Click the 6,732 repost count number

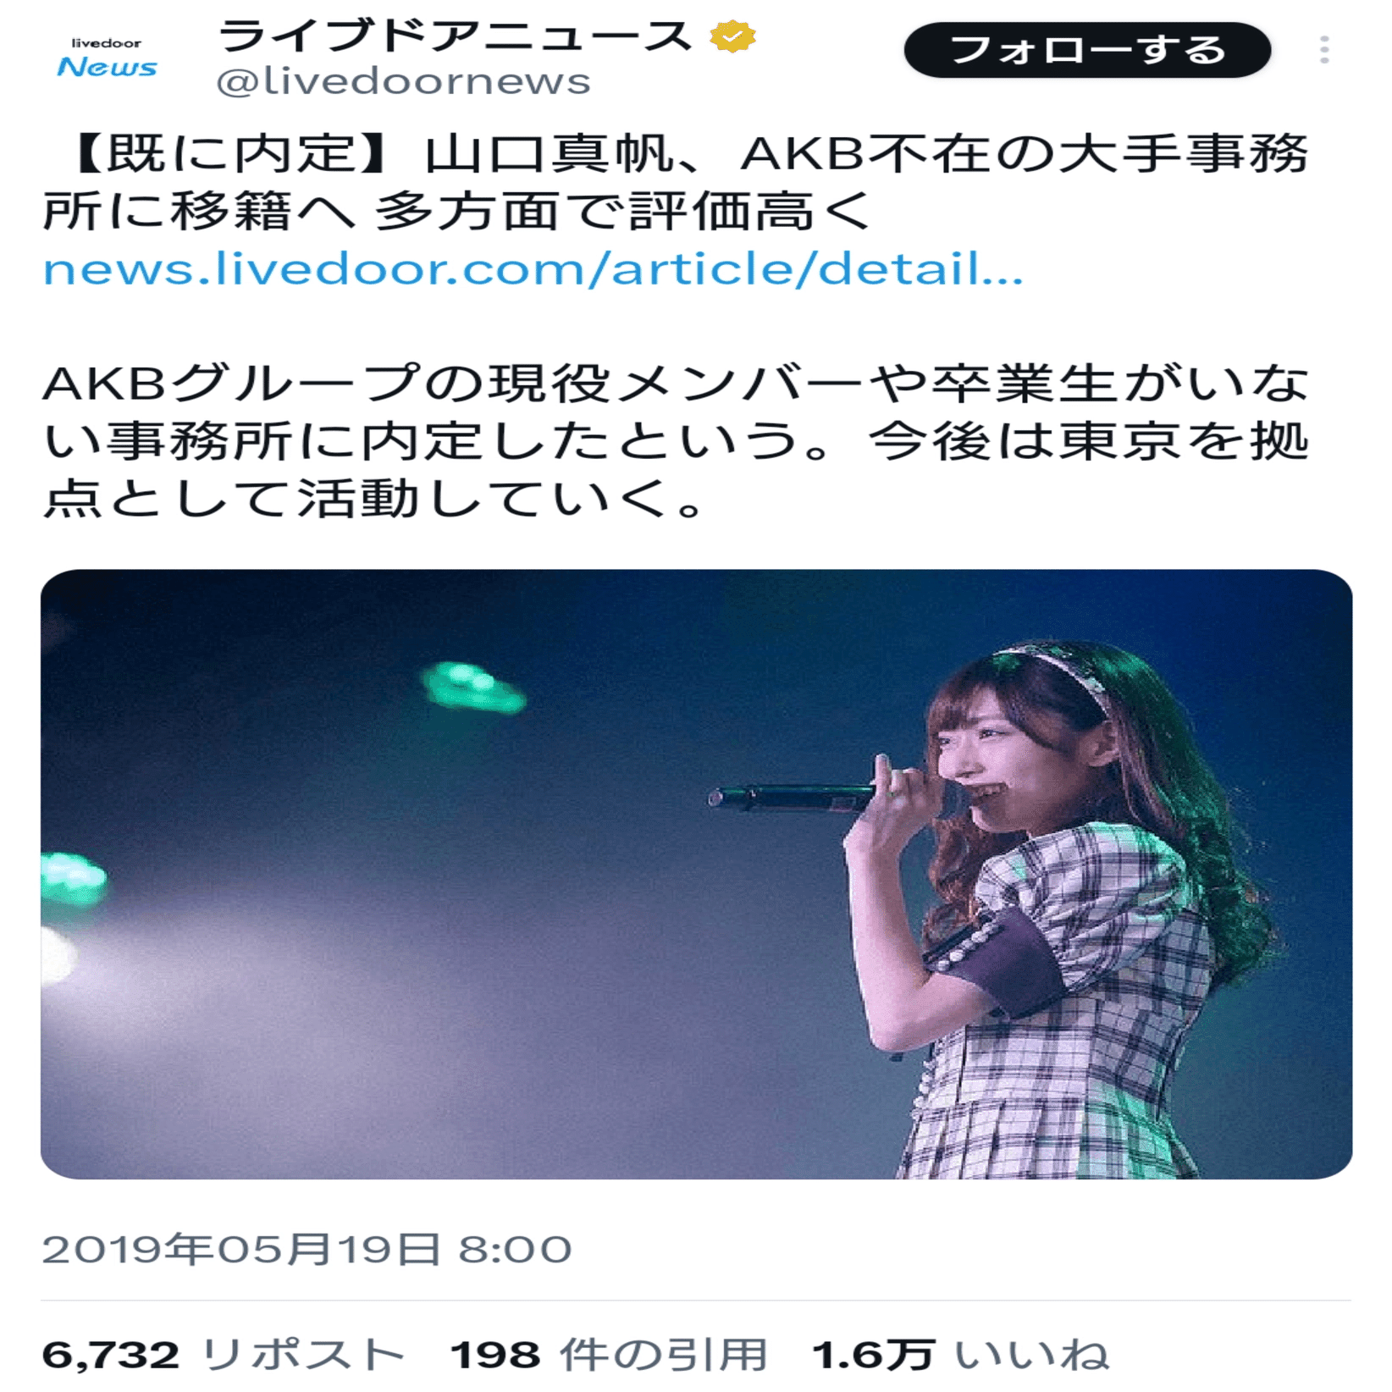pyautogui.click(x=110, y=1355)
